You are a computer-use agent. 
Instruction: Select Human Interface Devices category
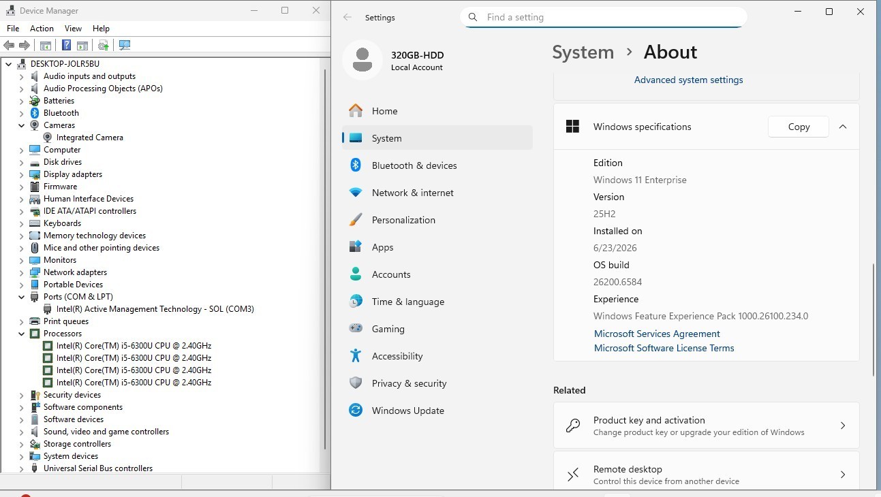tap(89, 199)
